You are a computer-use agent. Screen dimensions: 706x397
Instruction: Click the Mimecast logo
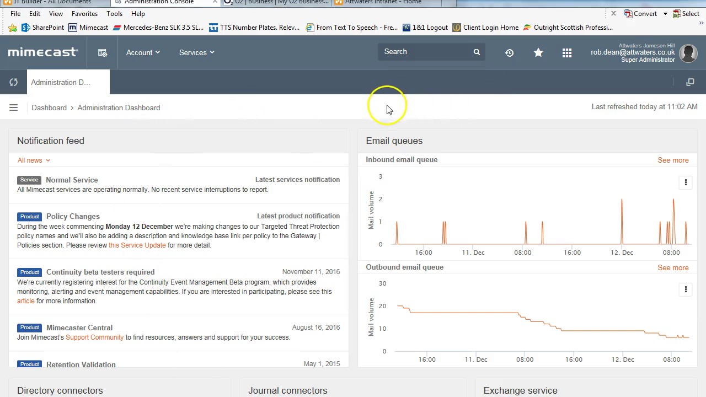tap(43, 52)
